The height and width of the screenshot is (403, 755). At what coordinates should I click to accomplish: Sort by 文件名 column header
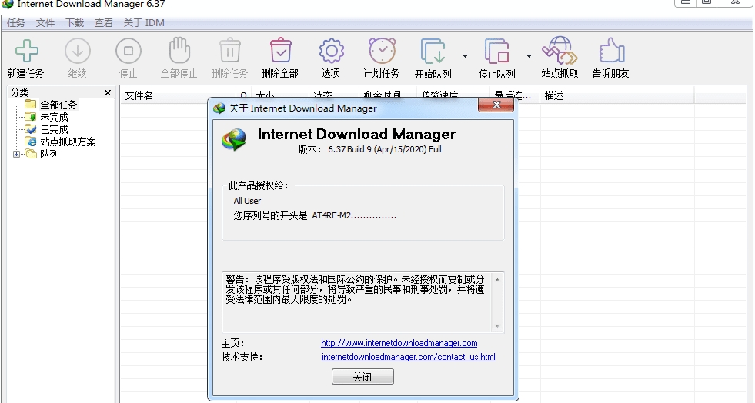pos(139,95)
